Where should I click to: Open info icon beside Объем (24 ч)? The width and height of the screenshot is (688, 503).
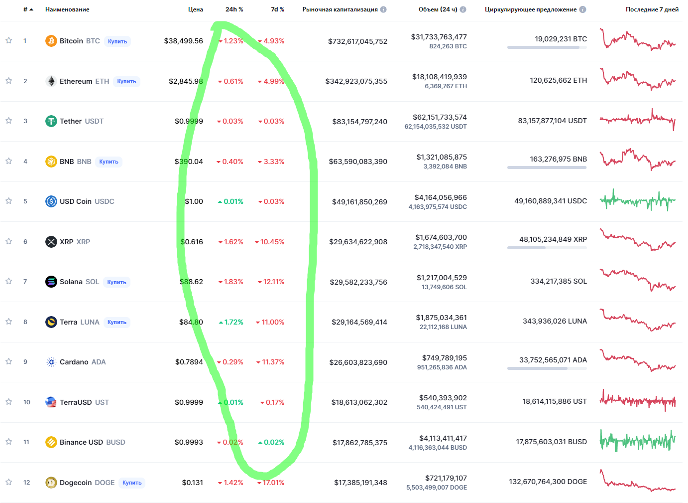[463, 9]
